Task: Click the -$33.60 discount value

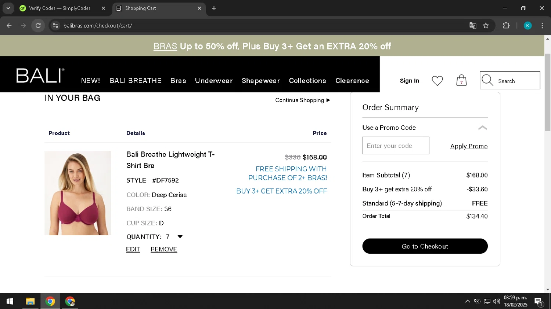Action: click(477, 189)
